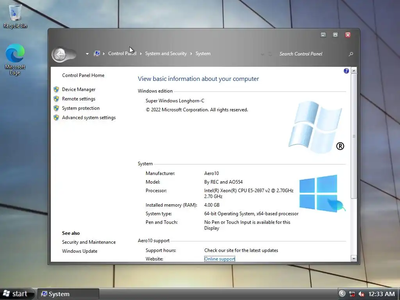Click the shield icon beside System protection

coord(56,108)
